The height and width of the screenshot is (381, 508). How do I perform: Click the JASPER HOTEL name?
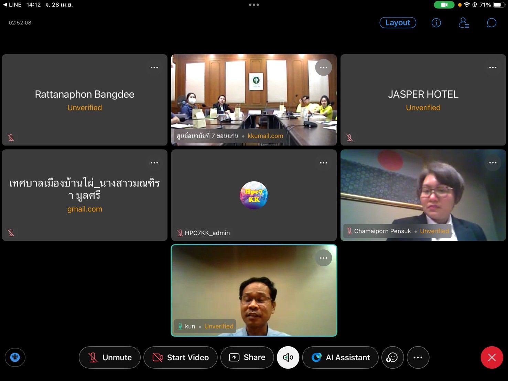tap(423, 94)
